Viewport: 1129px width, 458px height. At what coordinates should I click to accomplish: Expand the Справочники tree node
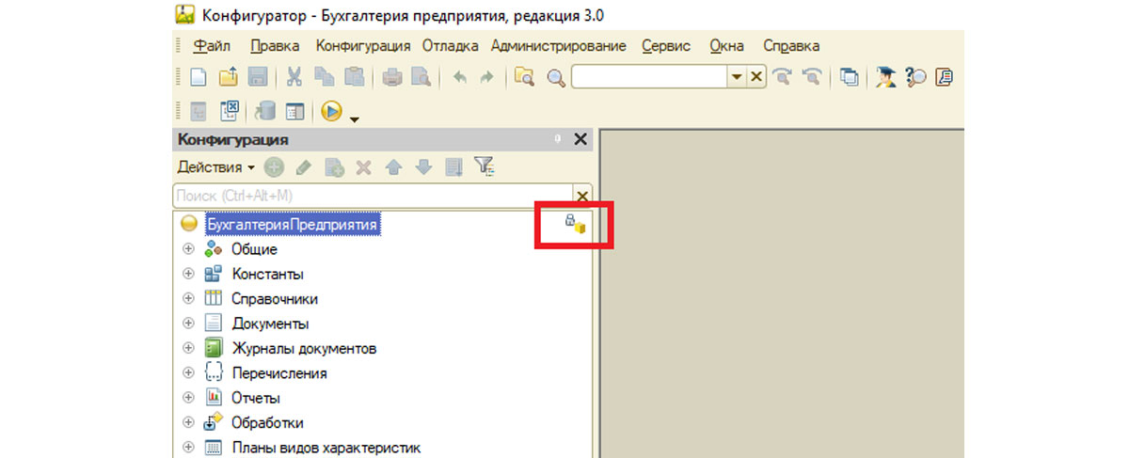coord(188,298)
